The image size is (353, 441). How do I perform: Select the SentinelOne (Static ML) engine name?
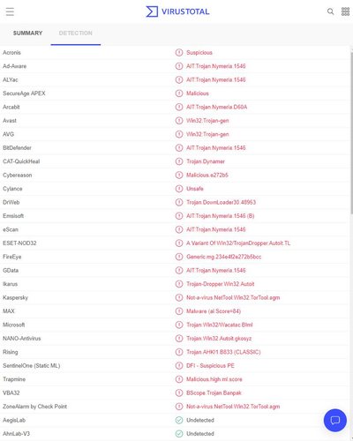[x=32, y=366]
